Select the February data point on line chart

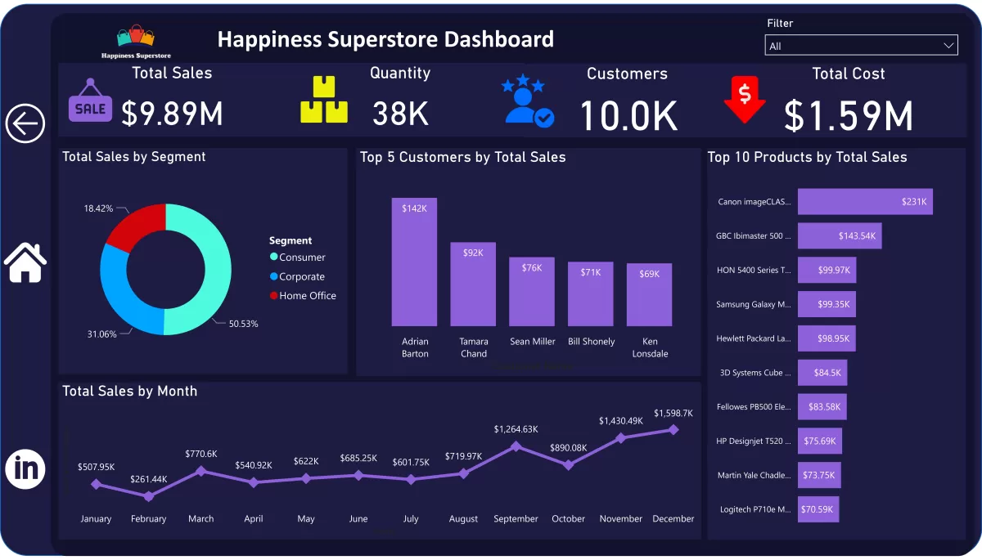point(148,496)
